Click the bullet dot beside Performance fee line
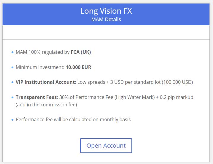The height and width of the screenshot is (164, 213). tap(12, 120)
